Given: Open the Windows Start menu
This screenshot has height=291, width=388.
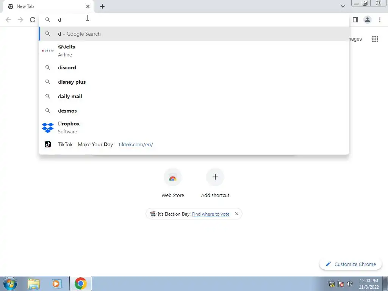Looking at the screenshot, I should coord(10,283).
